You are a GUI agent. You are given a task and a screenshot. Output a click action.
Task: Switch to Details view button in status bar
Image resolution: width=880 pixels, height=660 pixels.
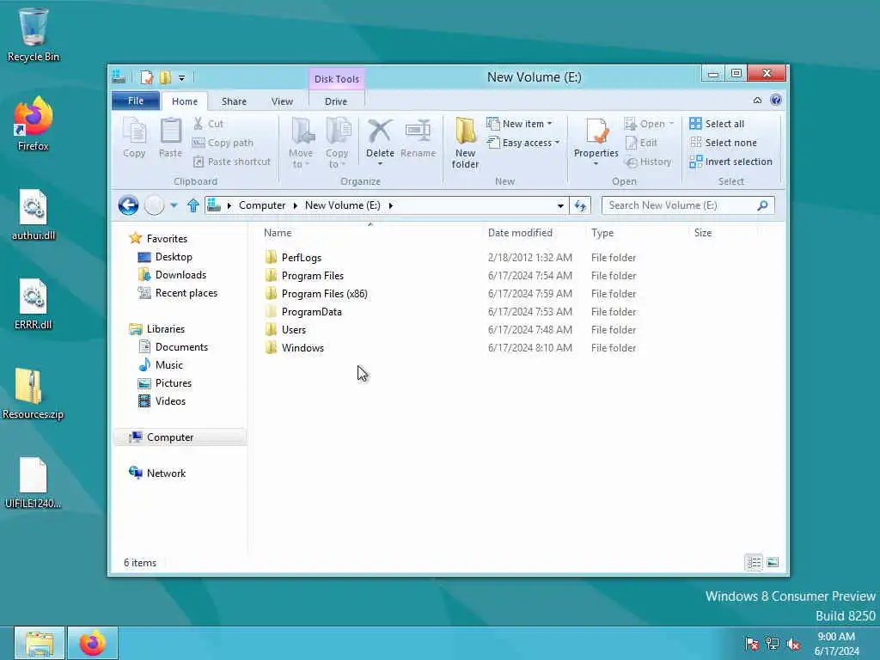(754, 562)
